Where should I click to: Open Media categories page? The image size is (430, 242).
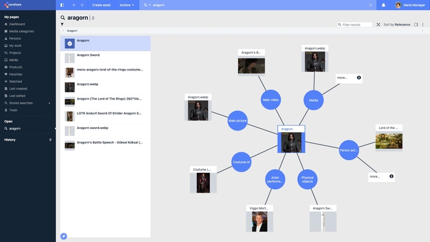(21, 31)
